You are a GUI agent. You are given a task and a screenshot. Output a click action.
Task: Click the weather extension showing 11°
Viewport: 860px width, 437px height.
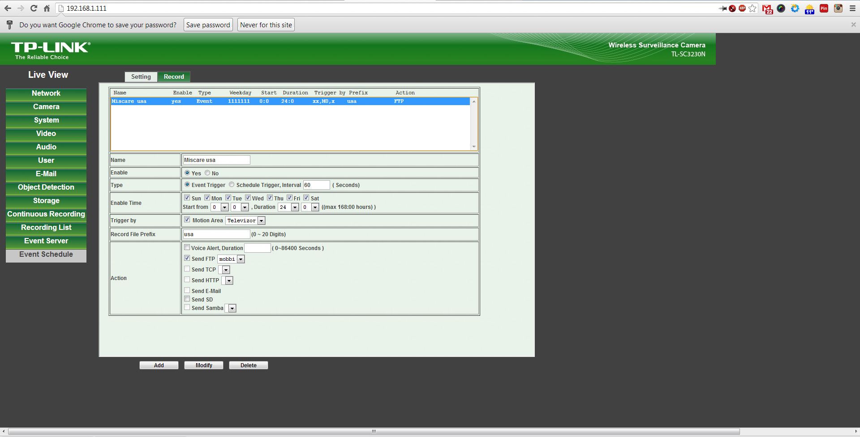tap(809, 8)
